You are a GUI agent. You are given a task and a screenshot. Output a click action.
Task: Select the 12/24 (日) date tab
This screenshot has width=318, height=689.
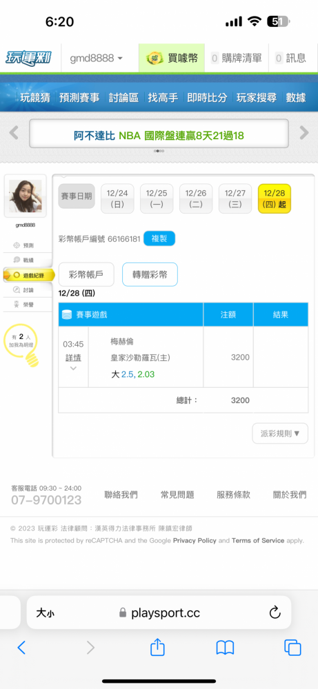click(x=117, y=198)
